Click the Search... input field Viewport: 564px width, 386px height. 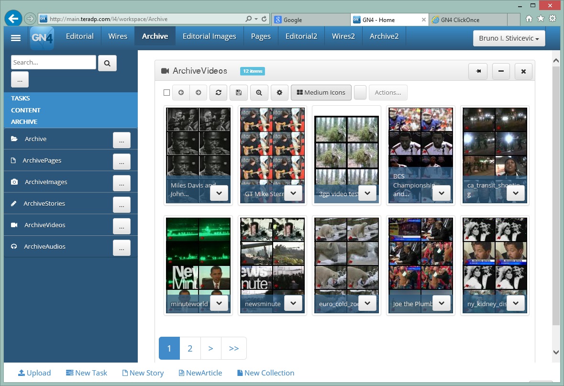(x=54, y=62)
